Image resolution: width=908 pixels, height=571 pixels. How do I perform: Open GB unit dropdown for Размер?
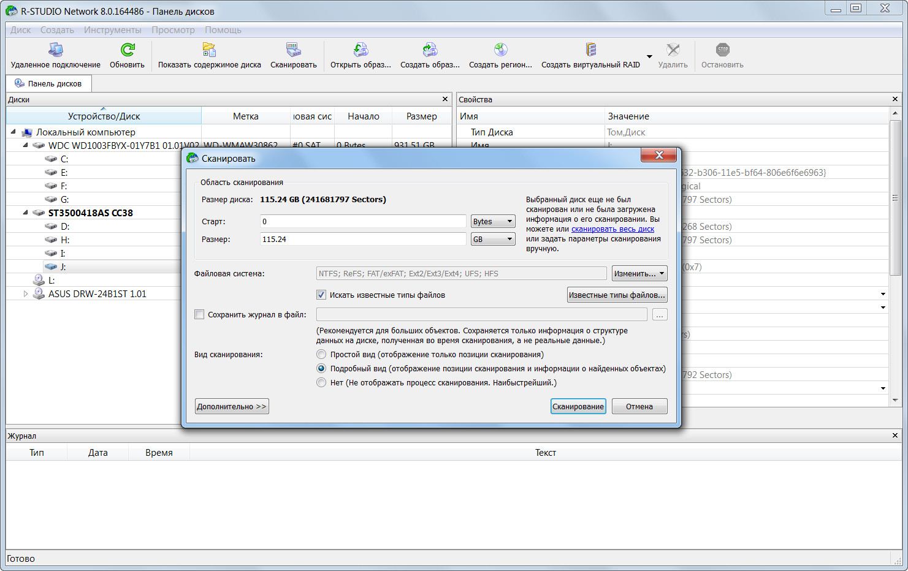tap(493, 239)
